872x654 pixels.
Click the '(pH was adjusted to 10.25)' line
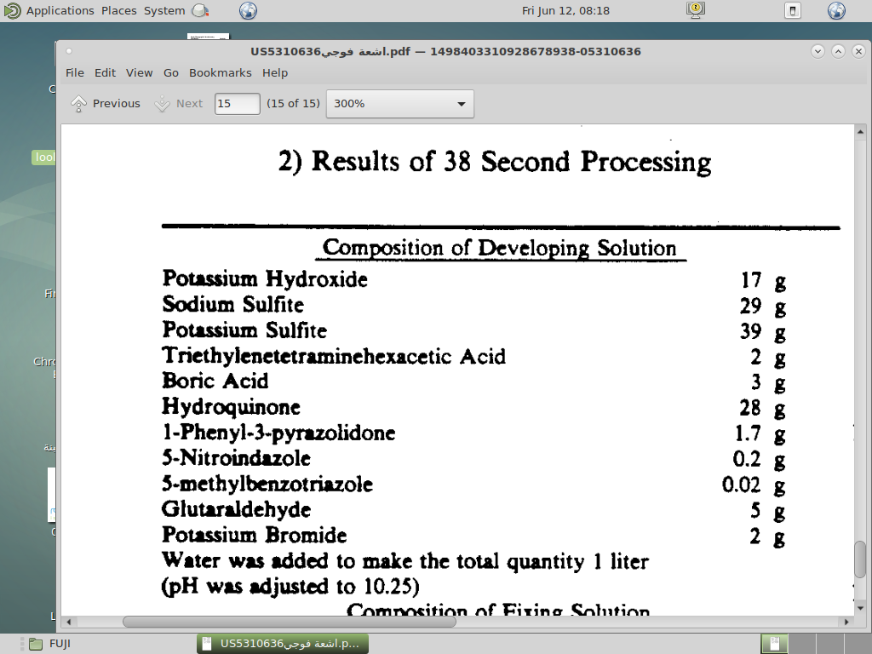pyautogui.click(x=290, y=586)
